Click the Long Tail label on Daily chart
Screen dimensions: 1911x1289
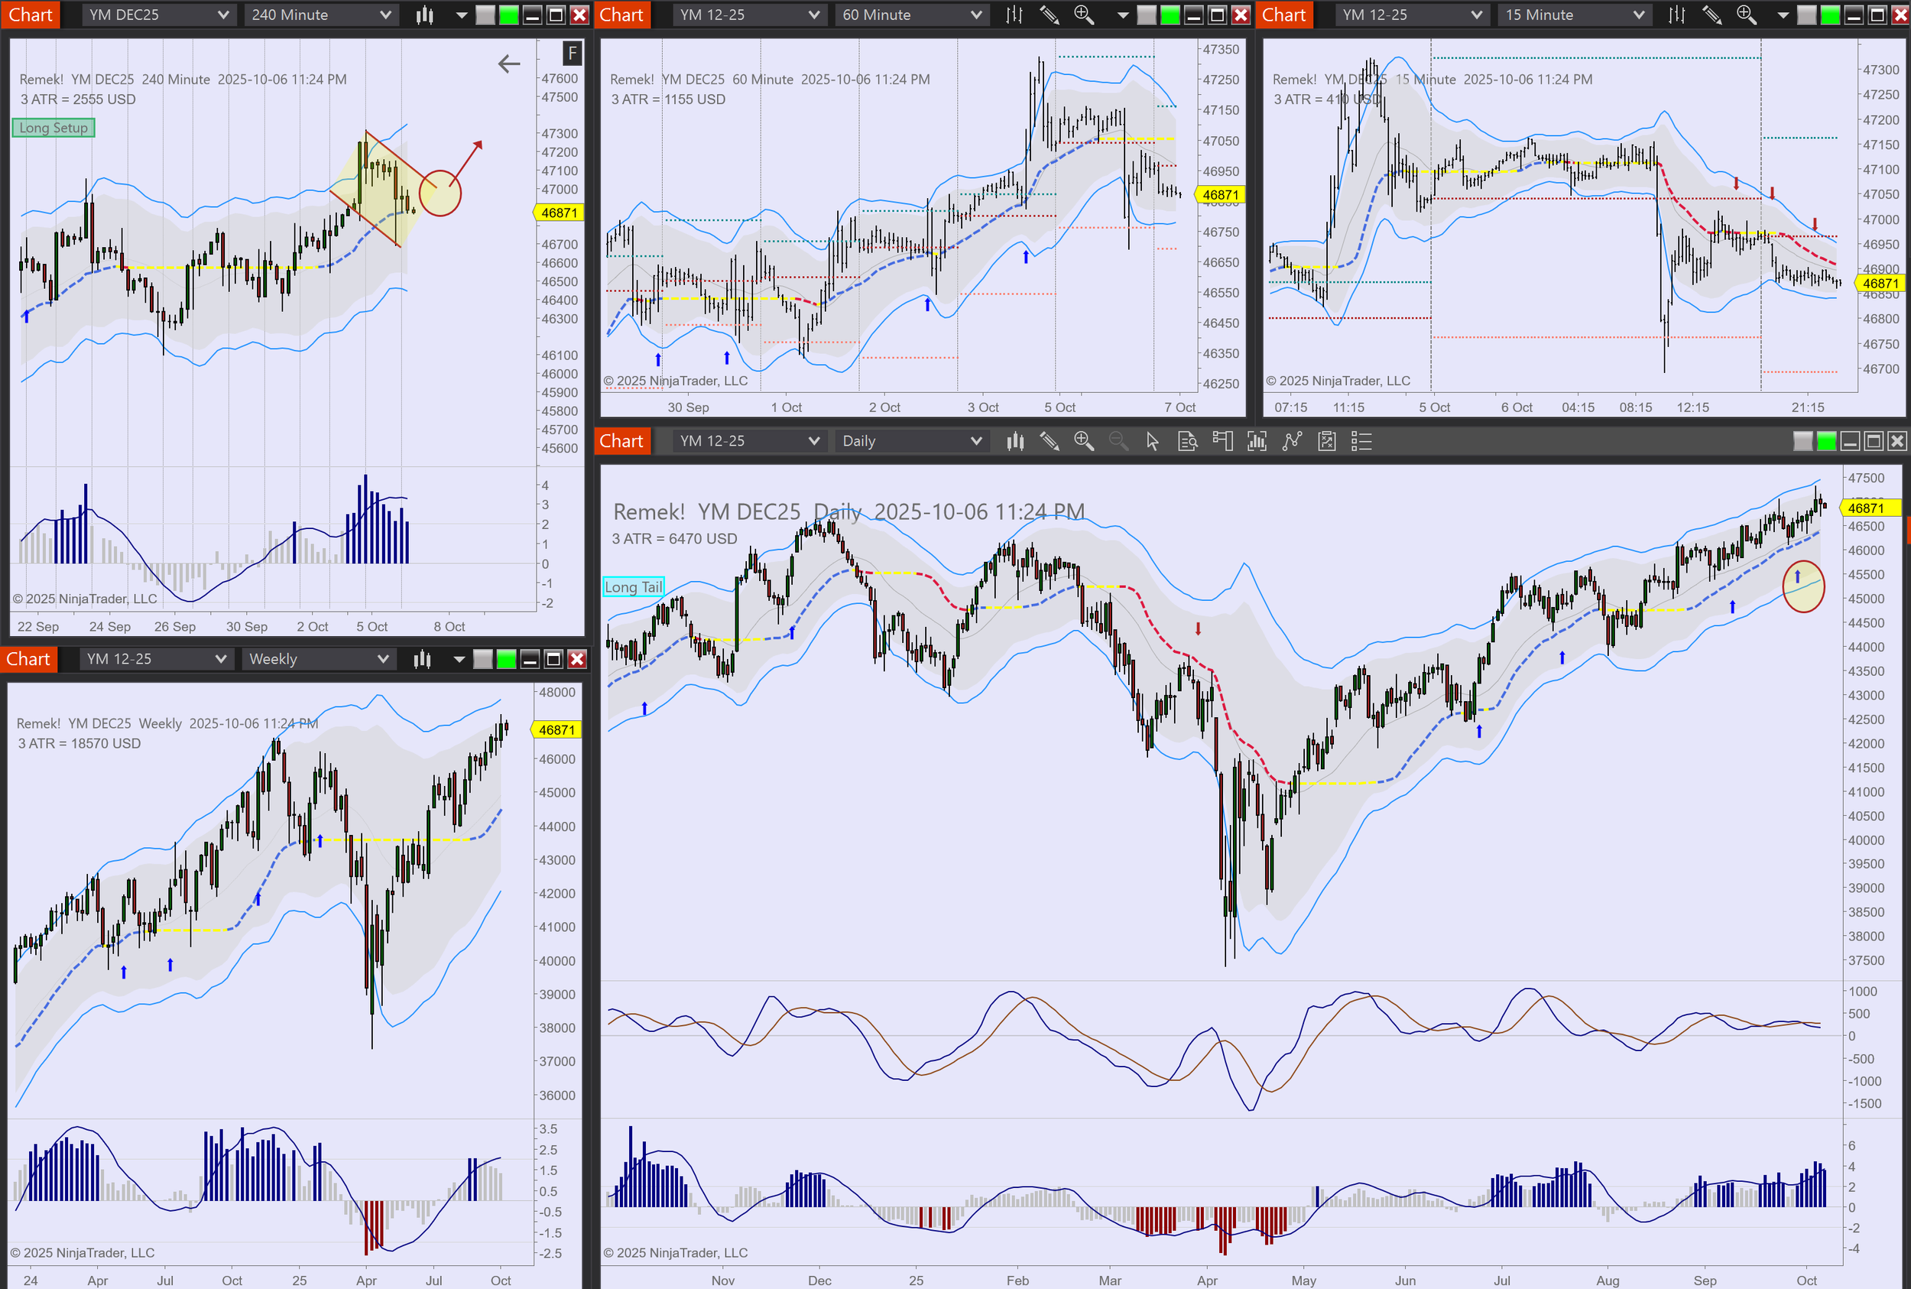click(x=633, y=587)
